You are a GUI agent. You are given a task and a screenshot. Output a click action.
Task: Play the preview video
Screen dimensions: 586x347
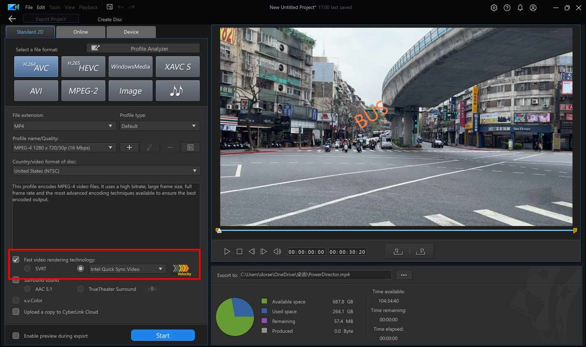click(x=227, y=252)
